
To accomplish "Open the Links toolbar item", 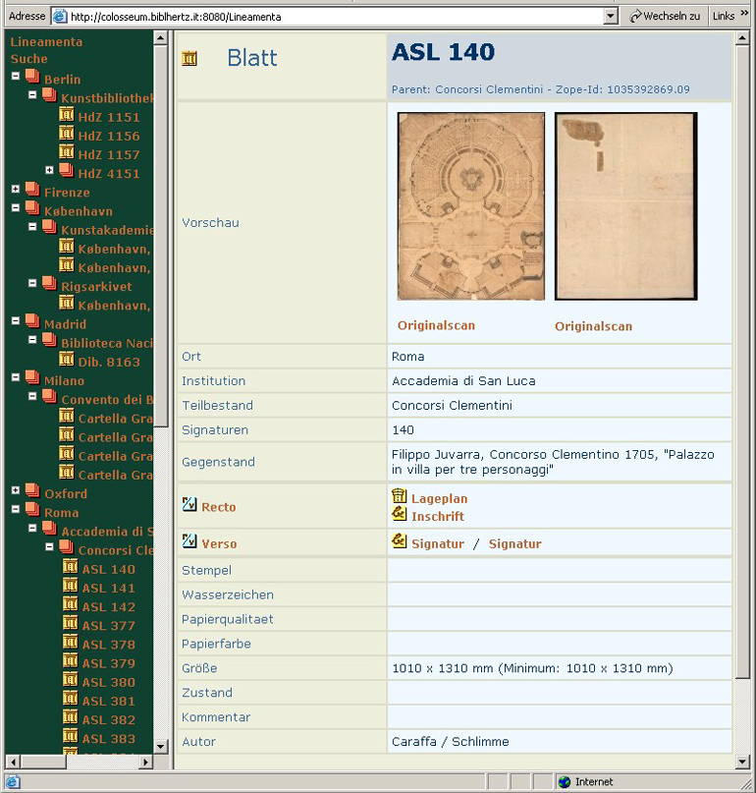I will [724, 17].
